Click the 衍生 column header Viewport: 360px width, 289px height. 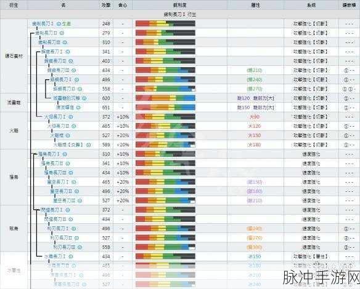(x=14, y=5)
